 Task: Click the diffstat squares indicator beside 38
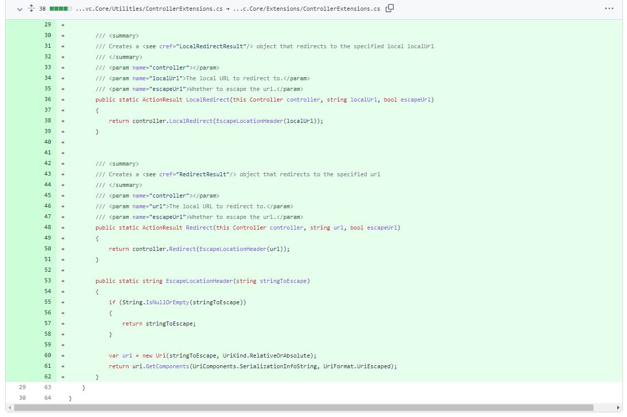coord(61,9)
